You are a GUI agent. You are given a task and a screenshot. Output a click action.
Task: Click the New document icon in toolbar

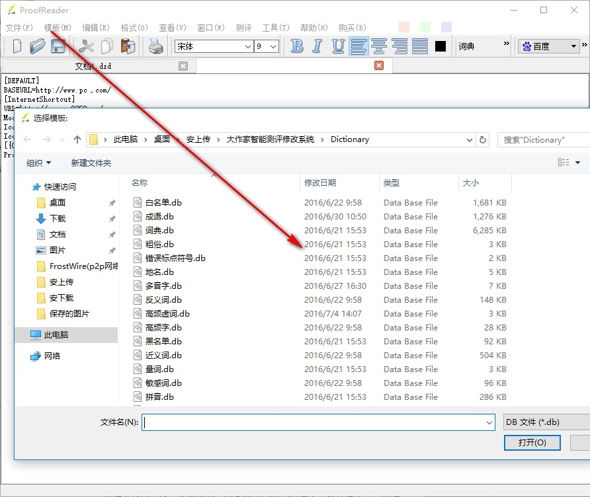tap(17, 46)
